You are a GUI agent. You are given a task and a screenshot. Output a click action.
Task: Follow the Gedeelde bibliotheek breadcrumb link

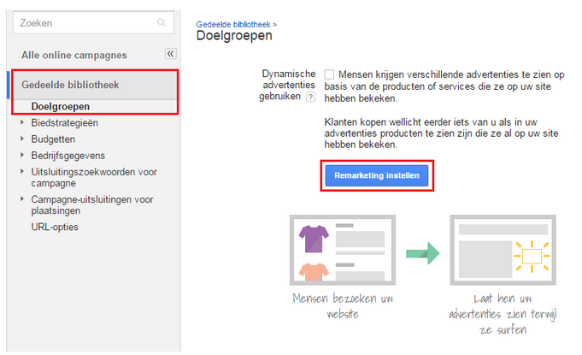tap(233, 25)
